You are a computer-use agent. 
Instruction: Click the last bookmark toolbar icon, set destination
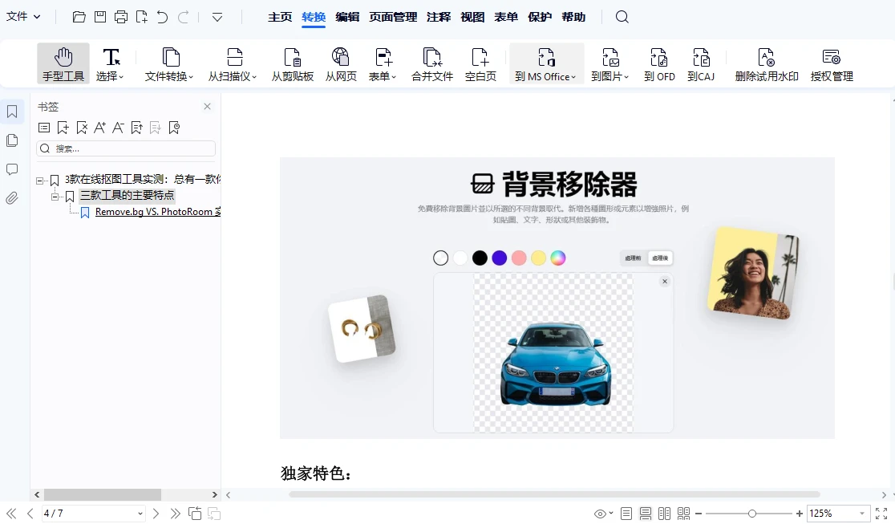(x=174, y=128)
